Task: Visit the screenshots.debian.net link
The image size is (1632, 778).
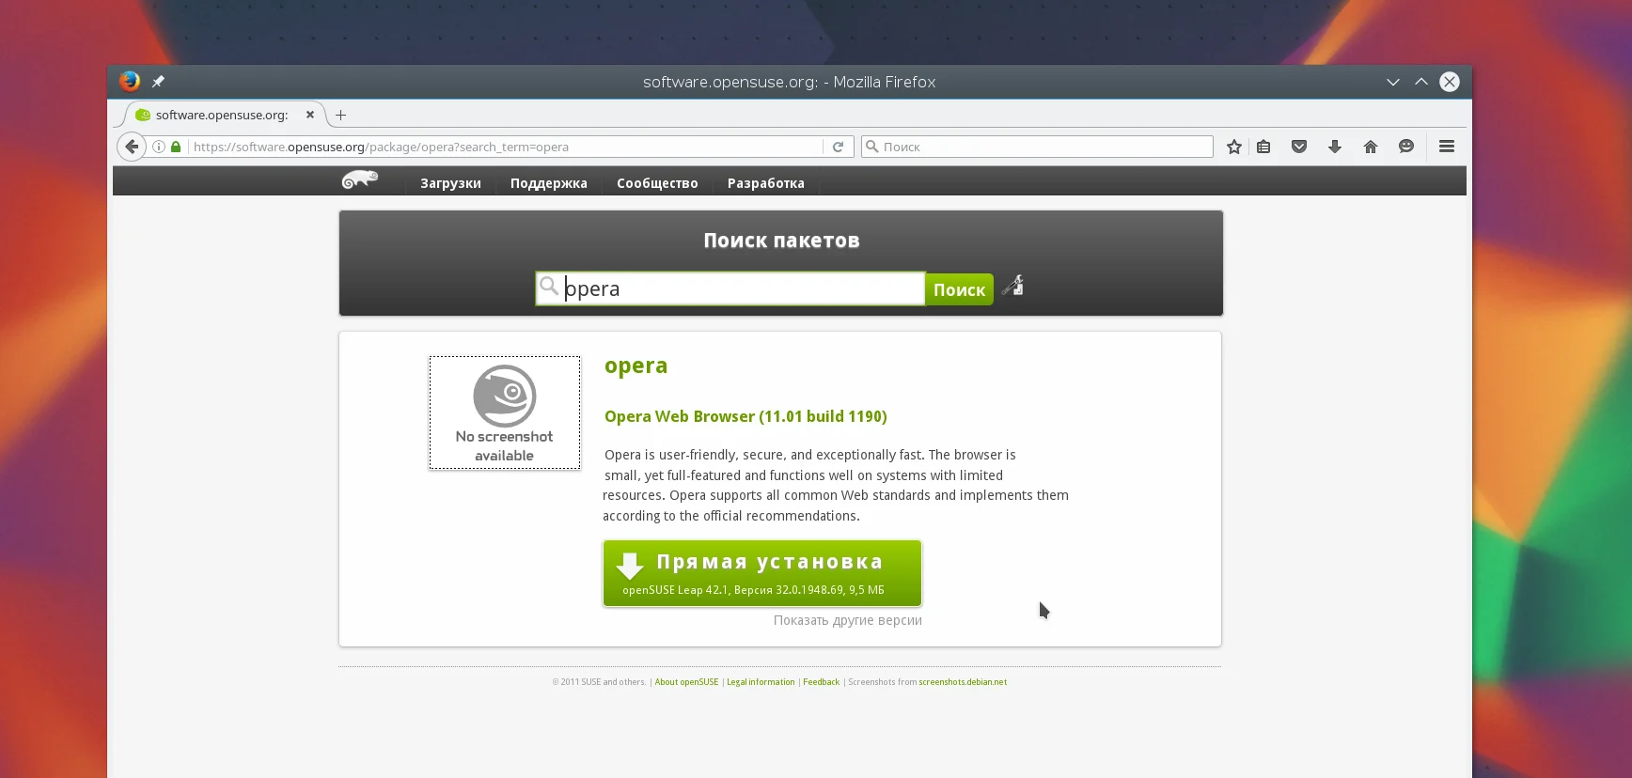Action: [963, 682]
